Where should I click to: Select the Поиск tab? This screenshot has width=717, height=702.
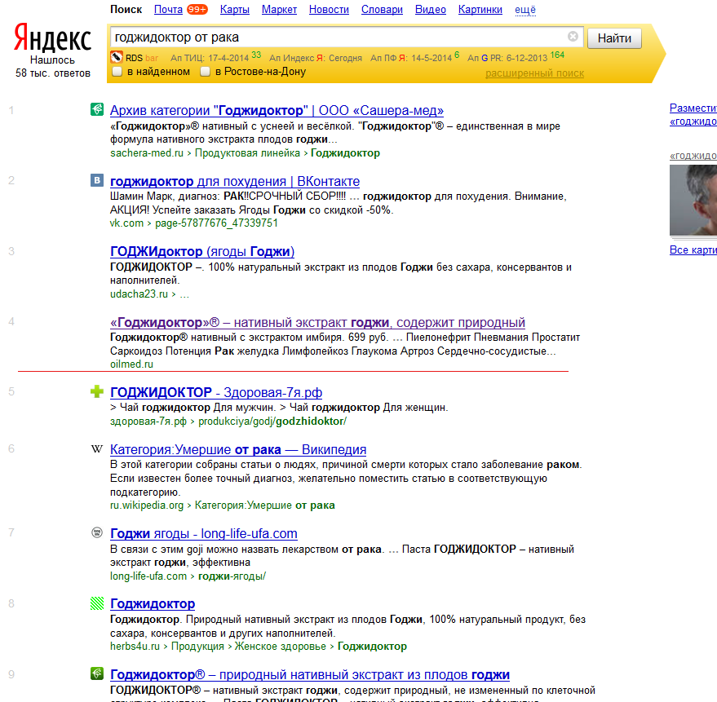pyautogui.click(x=126, y=10)
